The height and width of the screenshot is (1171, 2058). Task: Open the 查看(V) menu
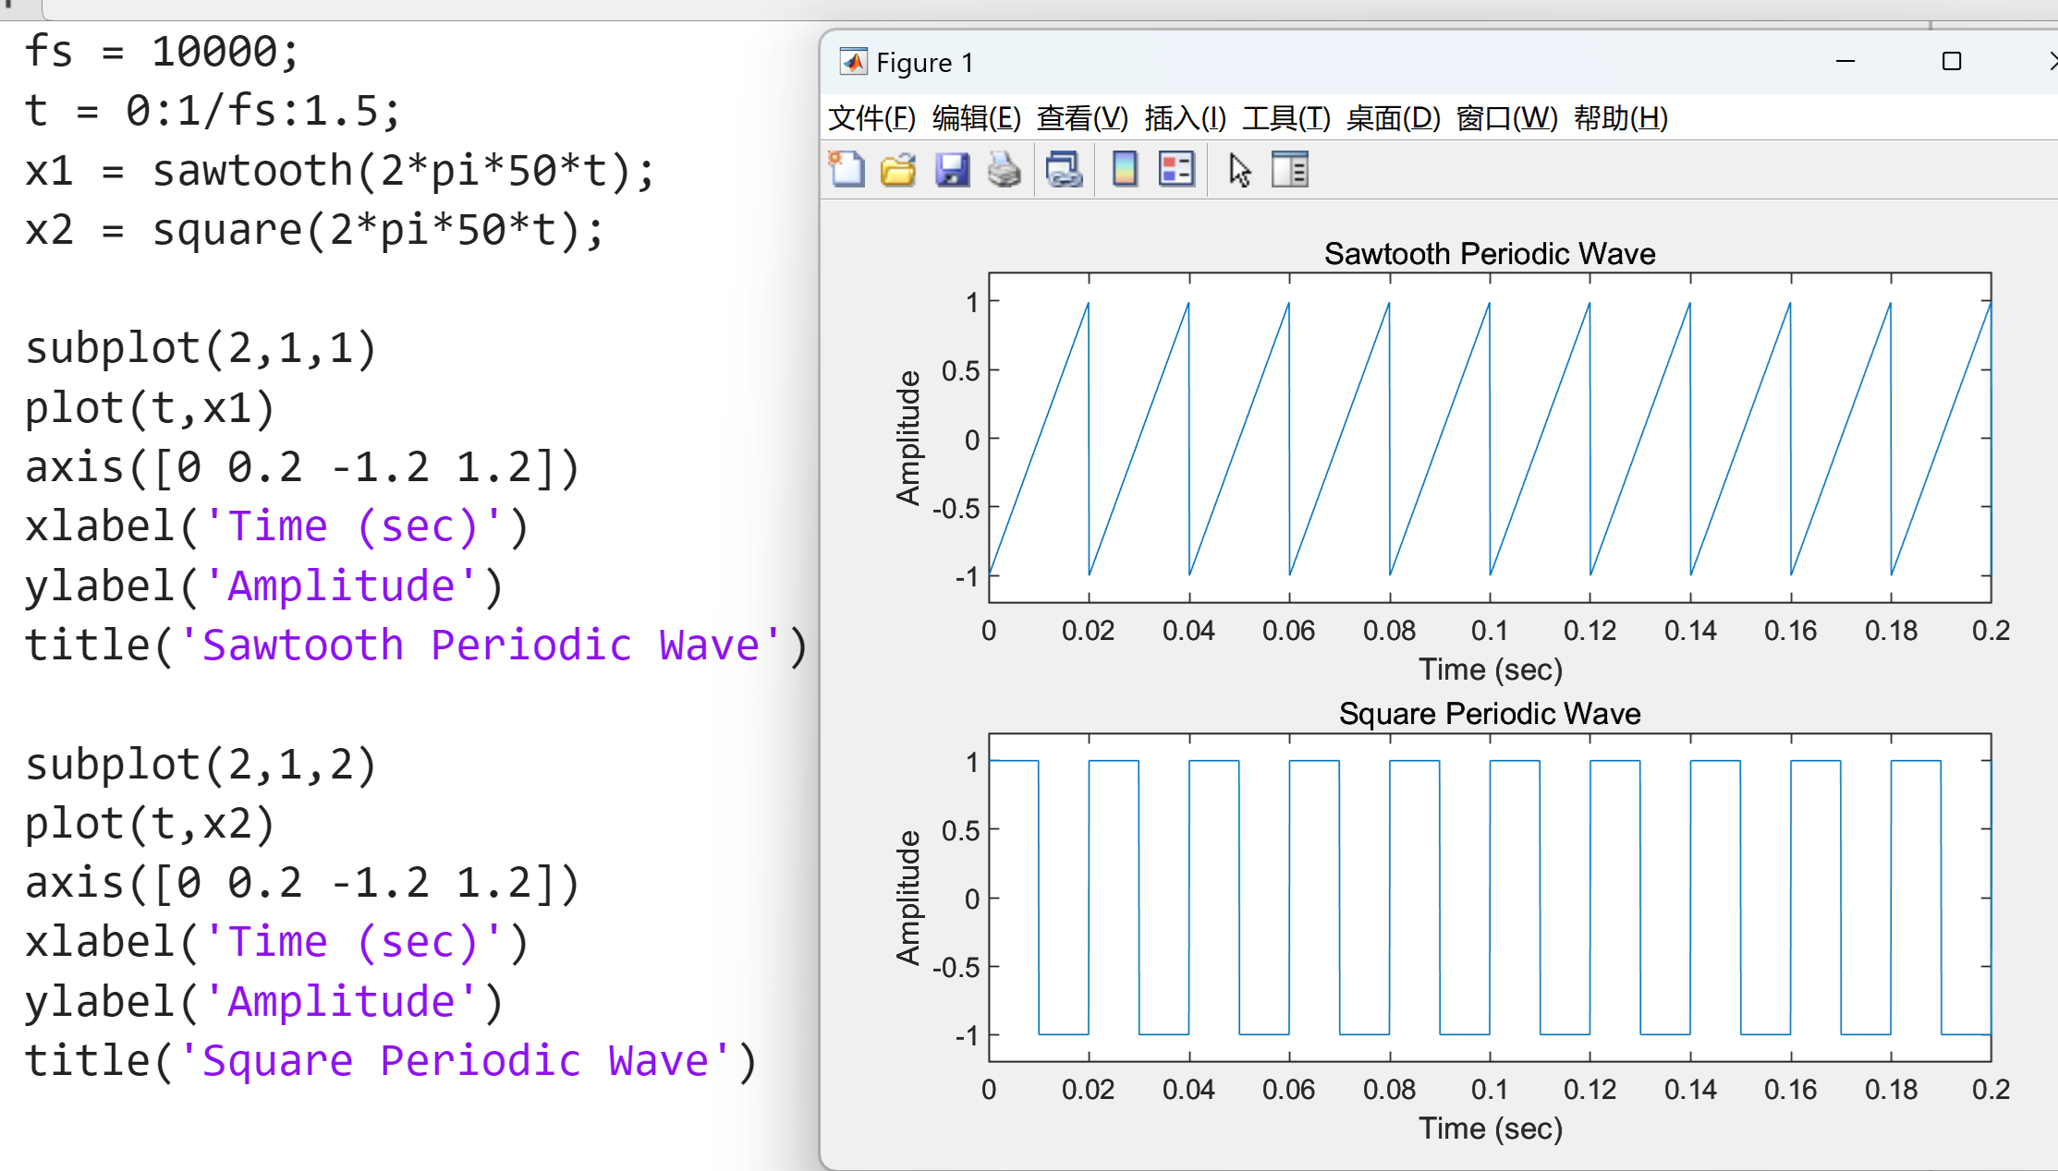tap(1082, 118)
